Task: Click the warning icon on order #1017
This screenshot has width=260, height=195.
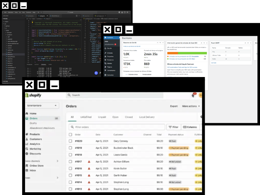Action: [89, 162]
